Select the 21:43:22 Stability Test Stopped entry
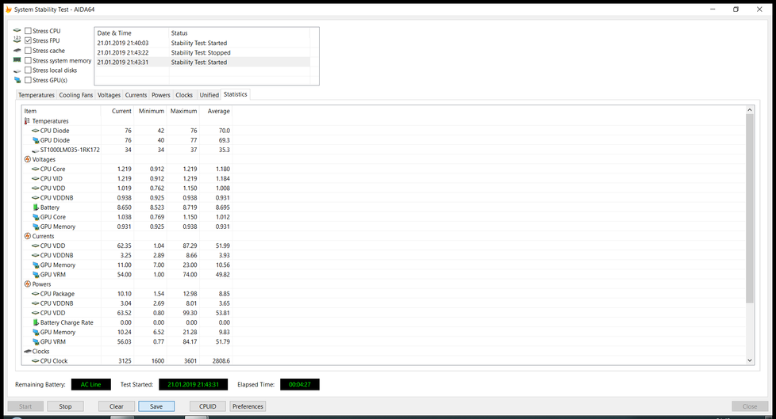 click(202, 52)
